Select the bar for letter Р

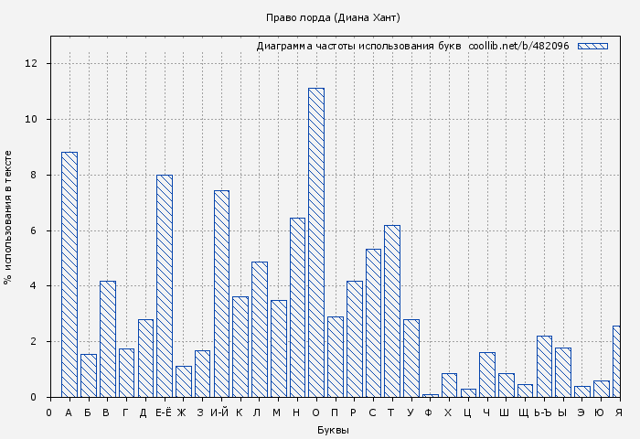tap(354, 338)
